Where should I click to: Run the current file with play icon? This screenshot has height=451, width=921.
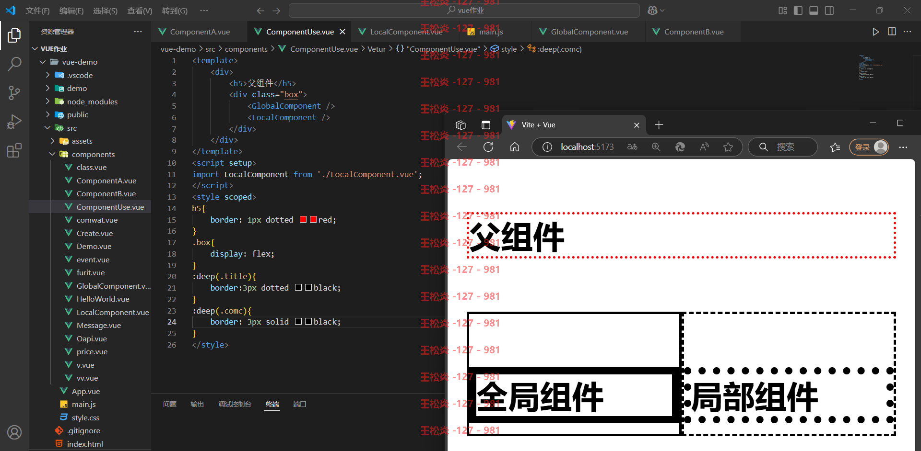pos(875,32)
